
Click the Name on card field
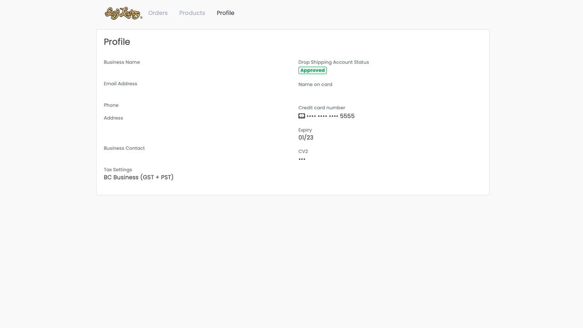[x=315, y=84]
